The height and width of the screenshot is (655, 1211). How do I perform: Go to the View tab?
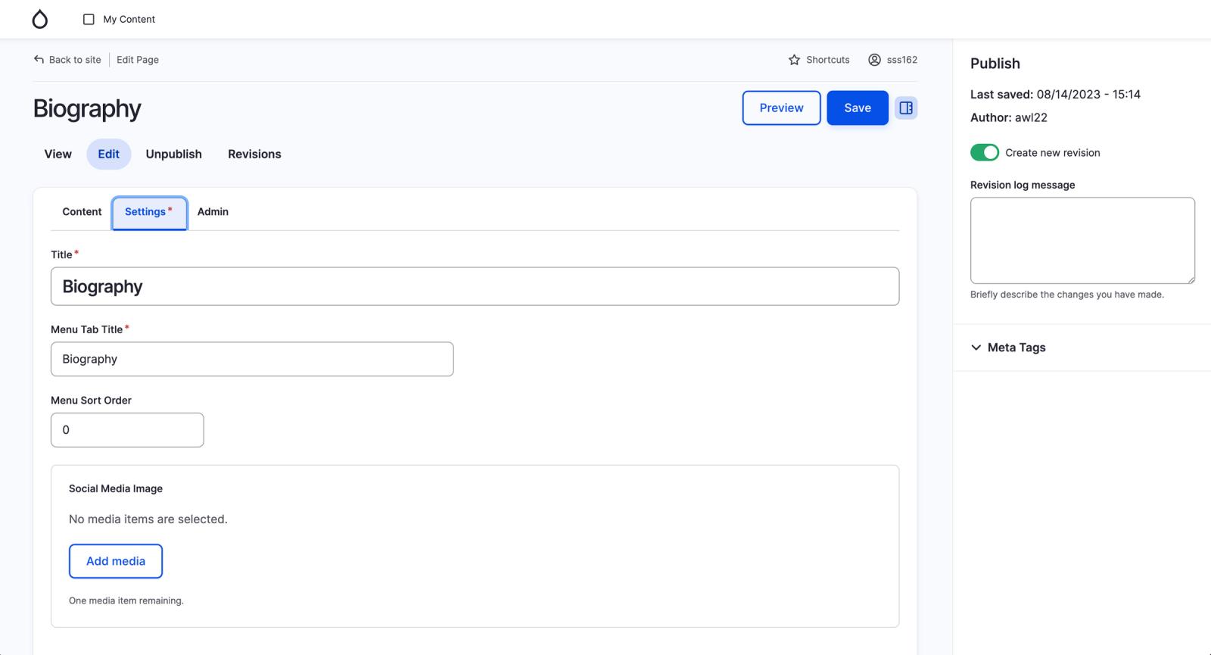click(58, 154)
